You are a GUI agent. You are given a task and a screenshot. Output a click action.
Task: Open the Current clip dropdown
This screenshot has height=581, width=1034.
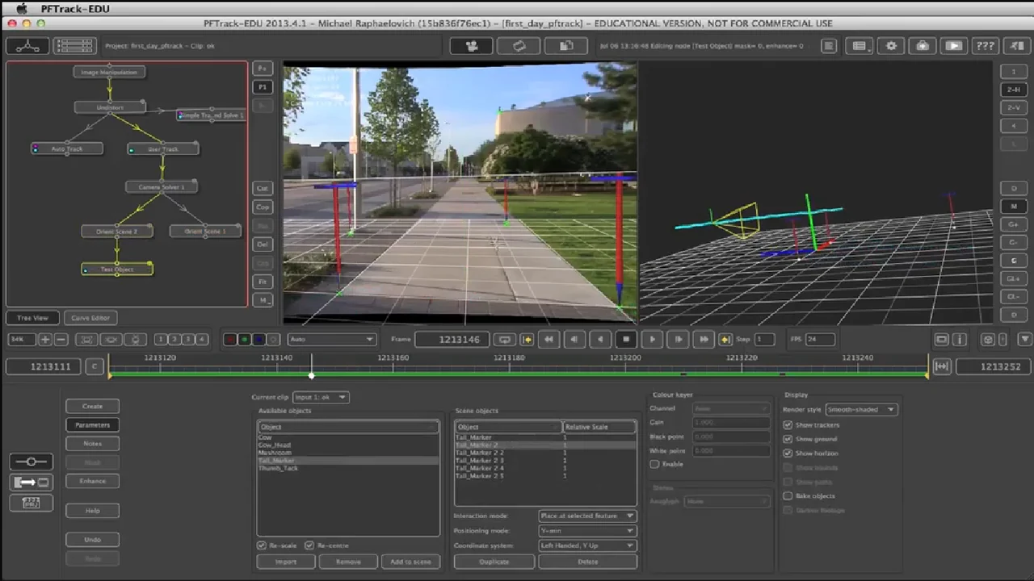point(321,397)
